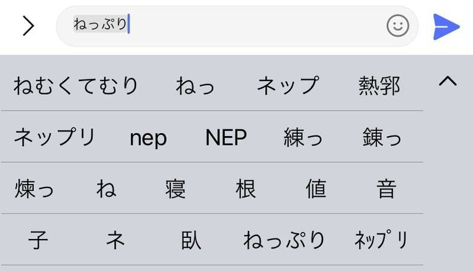Select uppercase NEP candidate
This screenshot has height=271, width=473.
226,137
